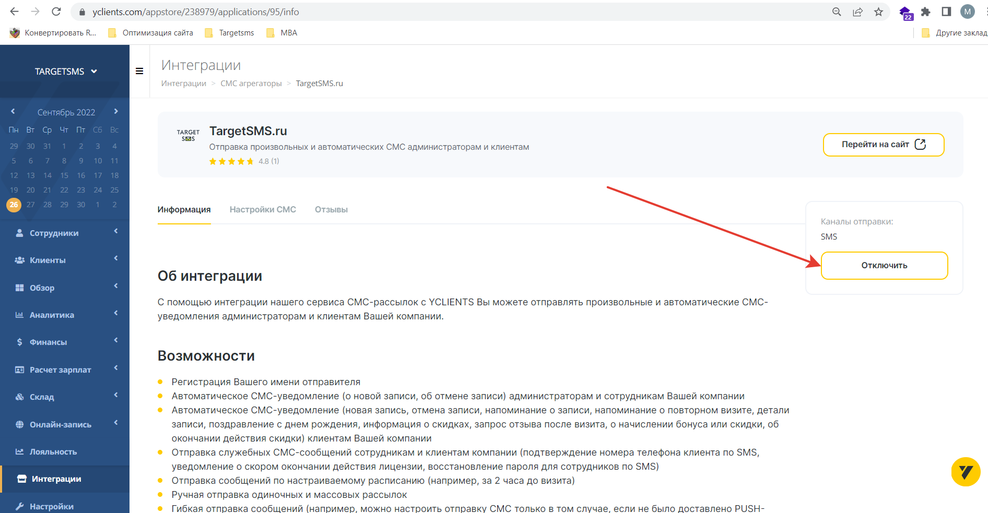Viewport: 988px width, 513px height.
Task: Open the extensions puzzle icon
Action: 925,11
